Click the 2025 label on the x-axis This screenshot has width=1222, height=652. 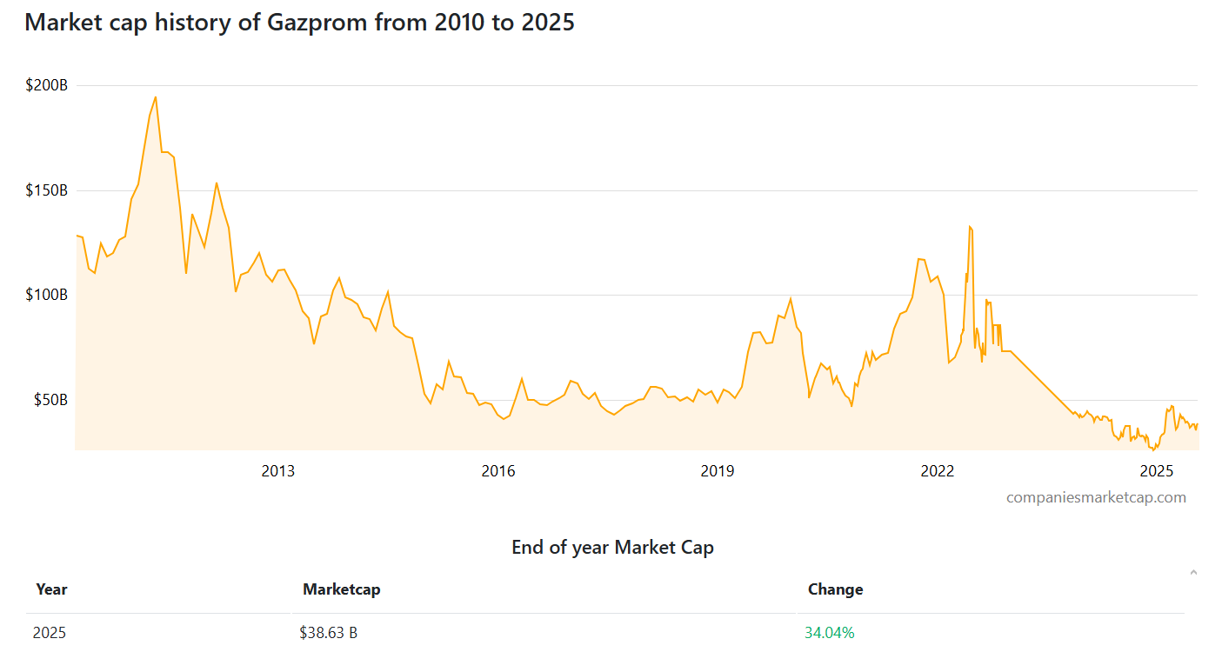[x=1158, y=471]
